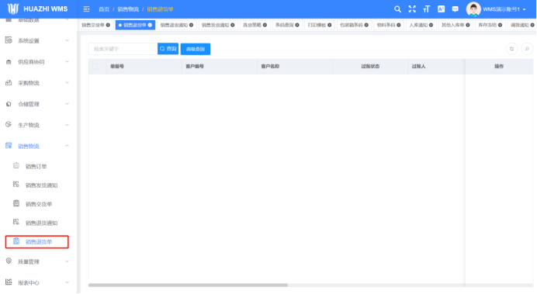
Task: Click 销售物流 in the breadcrumb
Action: coord(128,9)
